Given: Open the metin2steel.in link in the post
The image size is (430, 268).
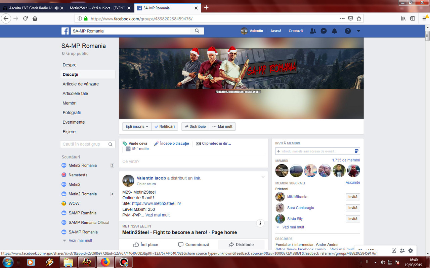Looking at the screenshot, I should tap(157, 203).
